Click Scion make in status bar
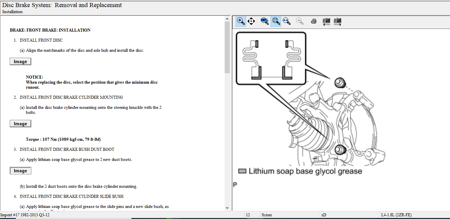Screen dimensions: 450x219 click(267, 215)
